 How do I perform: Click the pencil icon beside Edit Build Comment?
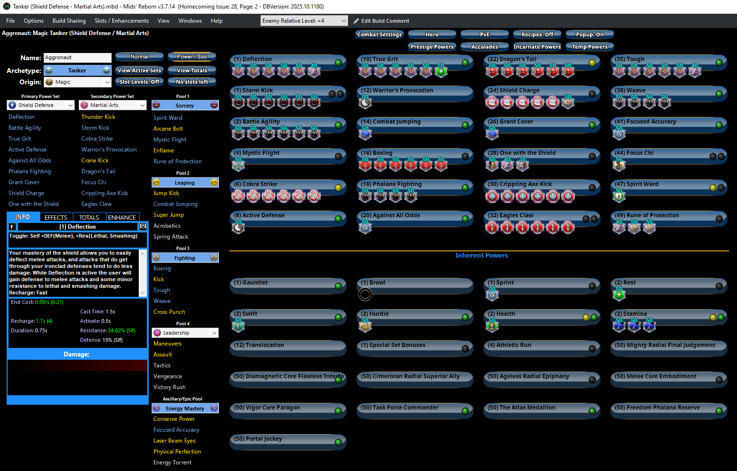pos(357,21)
